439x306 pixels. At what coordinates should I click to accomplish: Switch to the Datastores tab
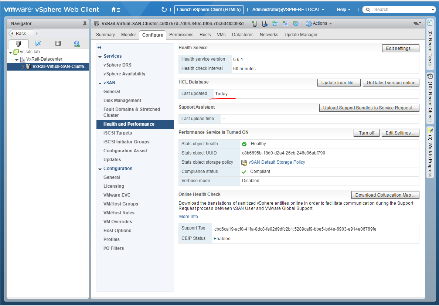[243, 35]
